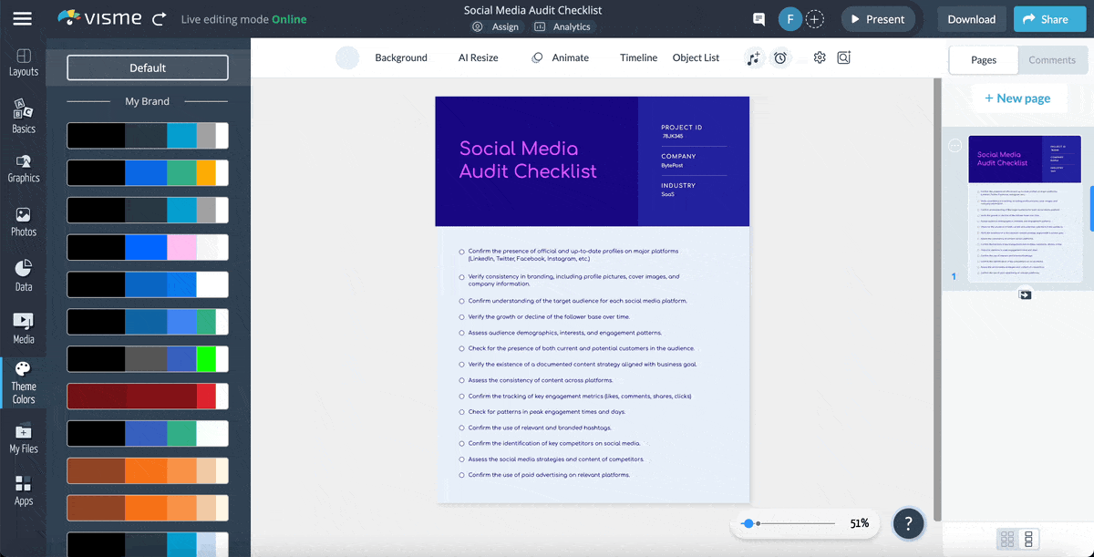Viewport: 1094px width, 557px height.
Task: Select the Pages tab
Action: point(983,60)
